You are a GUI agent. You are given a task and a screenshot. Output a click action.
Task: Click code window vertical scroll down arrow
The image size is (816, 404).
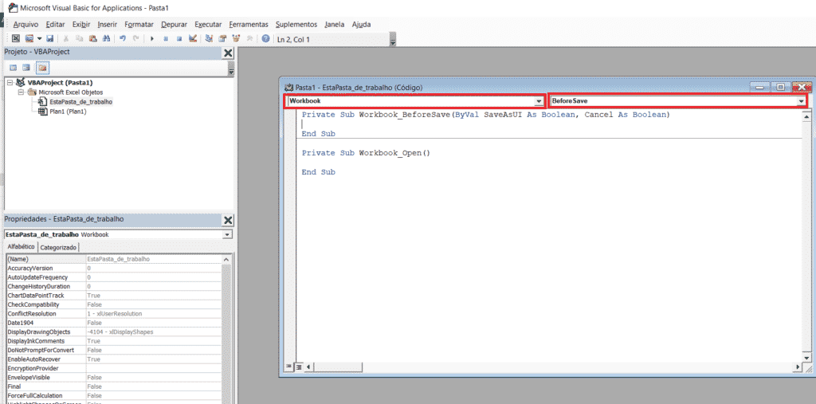pyautogui.click(x=806, y=359)
